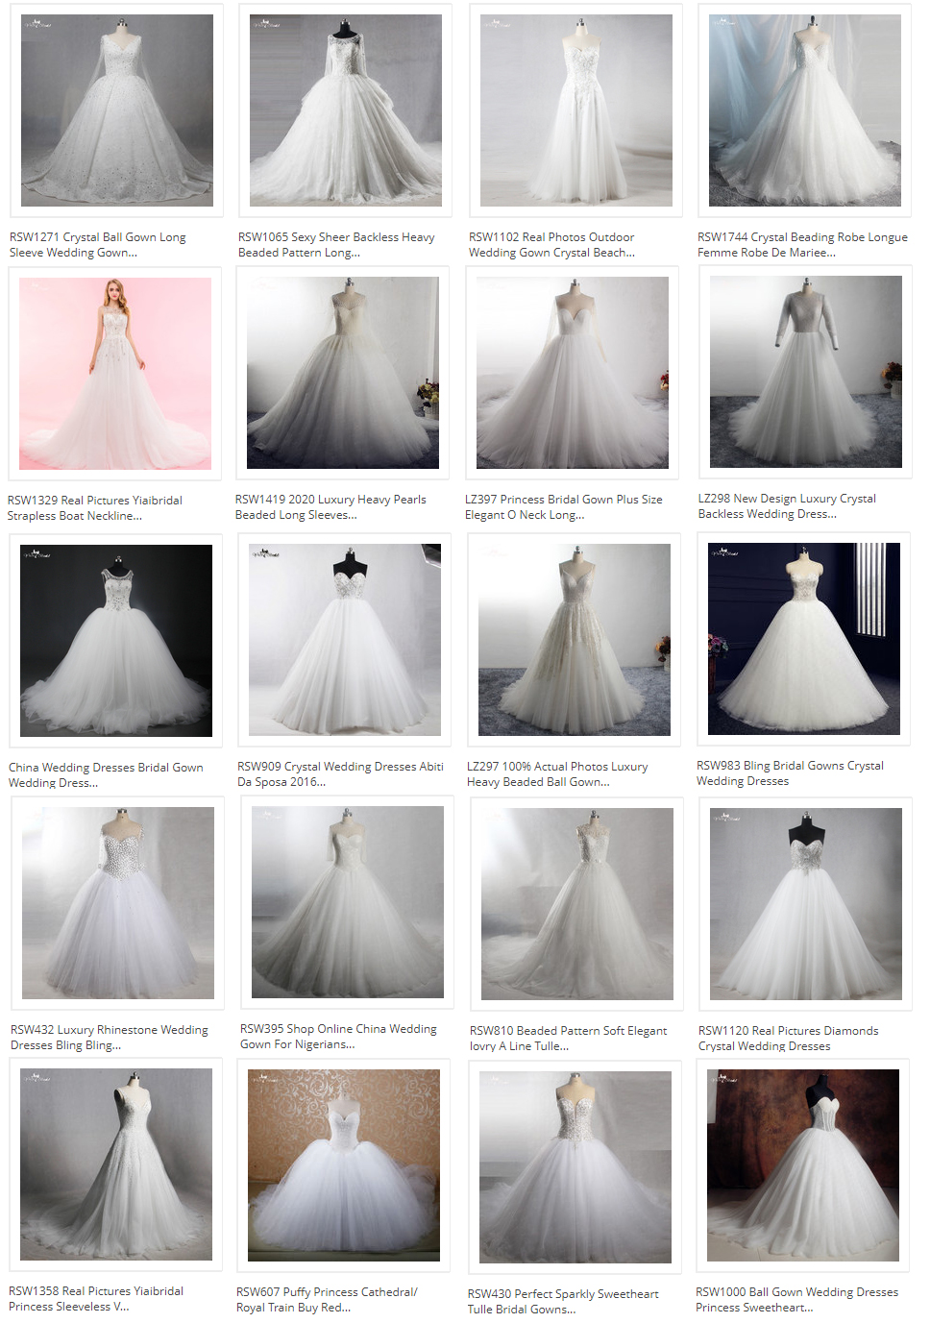Open the LZ397 Princess Bridal Gown link
This screenshot has height=1323, width=930.
tap(562, 506)
